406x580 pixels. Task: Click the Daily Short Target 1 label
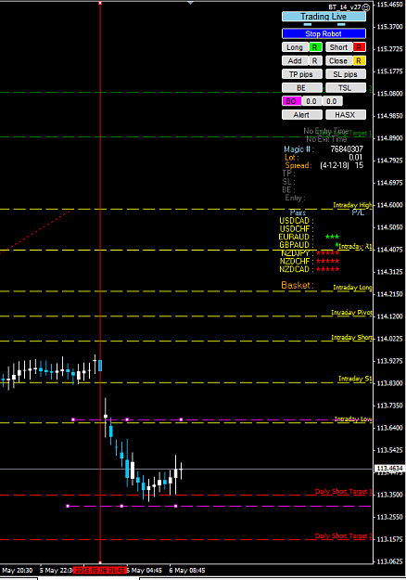343,491
